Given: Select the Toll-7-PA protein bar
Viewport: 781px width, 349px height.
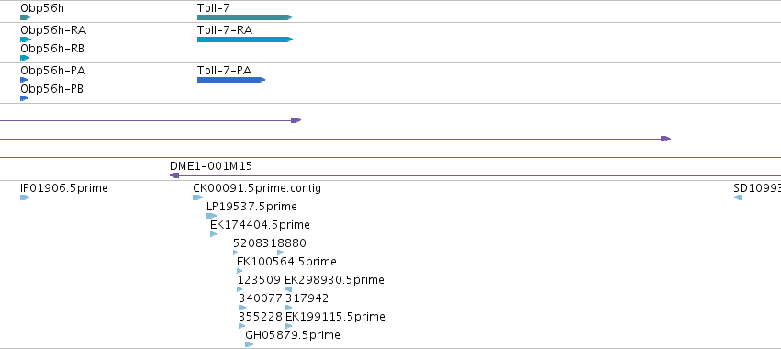Looking at the screenshot, I should pyautogui.click(x=231, y=80).
